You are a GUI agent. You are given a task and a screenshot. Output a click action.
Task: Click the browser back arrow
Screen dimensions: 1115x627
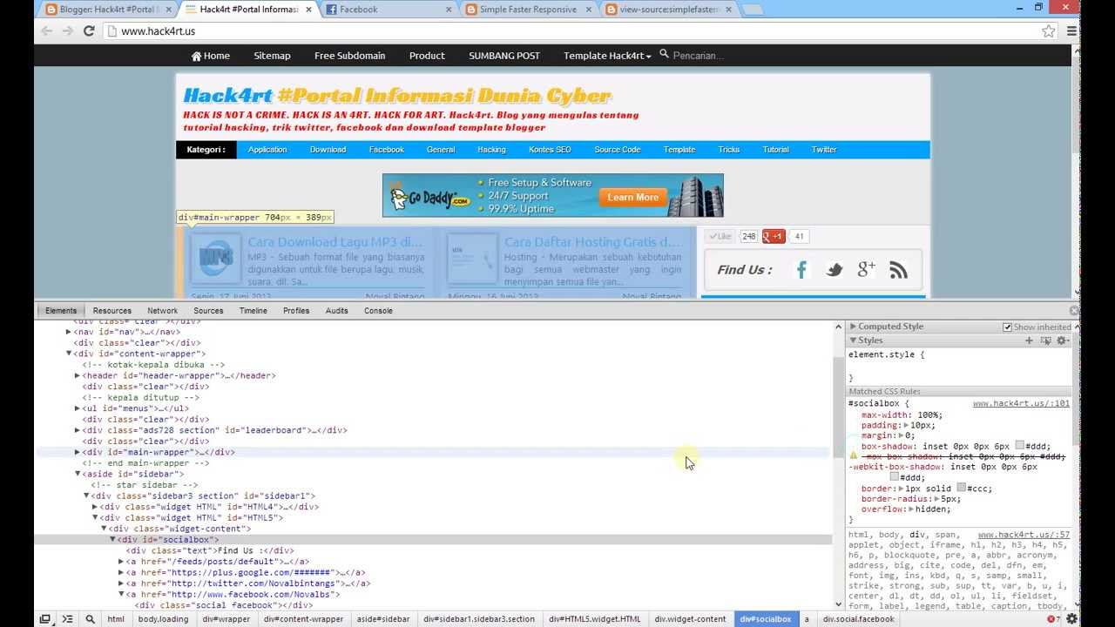45,31
